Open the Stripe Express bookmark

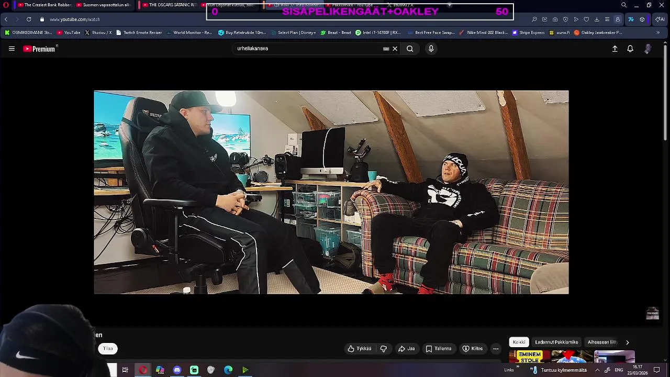(529, 32)
